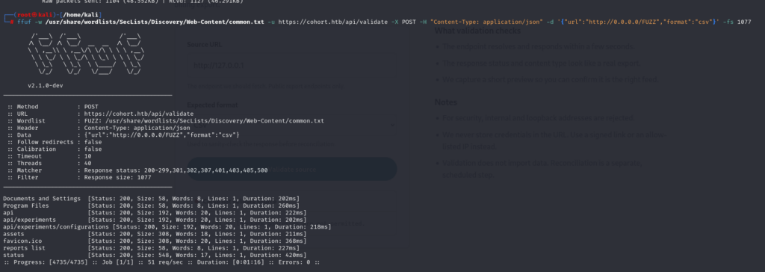Click the 'api/experiments' result with 202ms duration
This screenshot has height=272, width=765.
(x=155, y=220)
